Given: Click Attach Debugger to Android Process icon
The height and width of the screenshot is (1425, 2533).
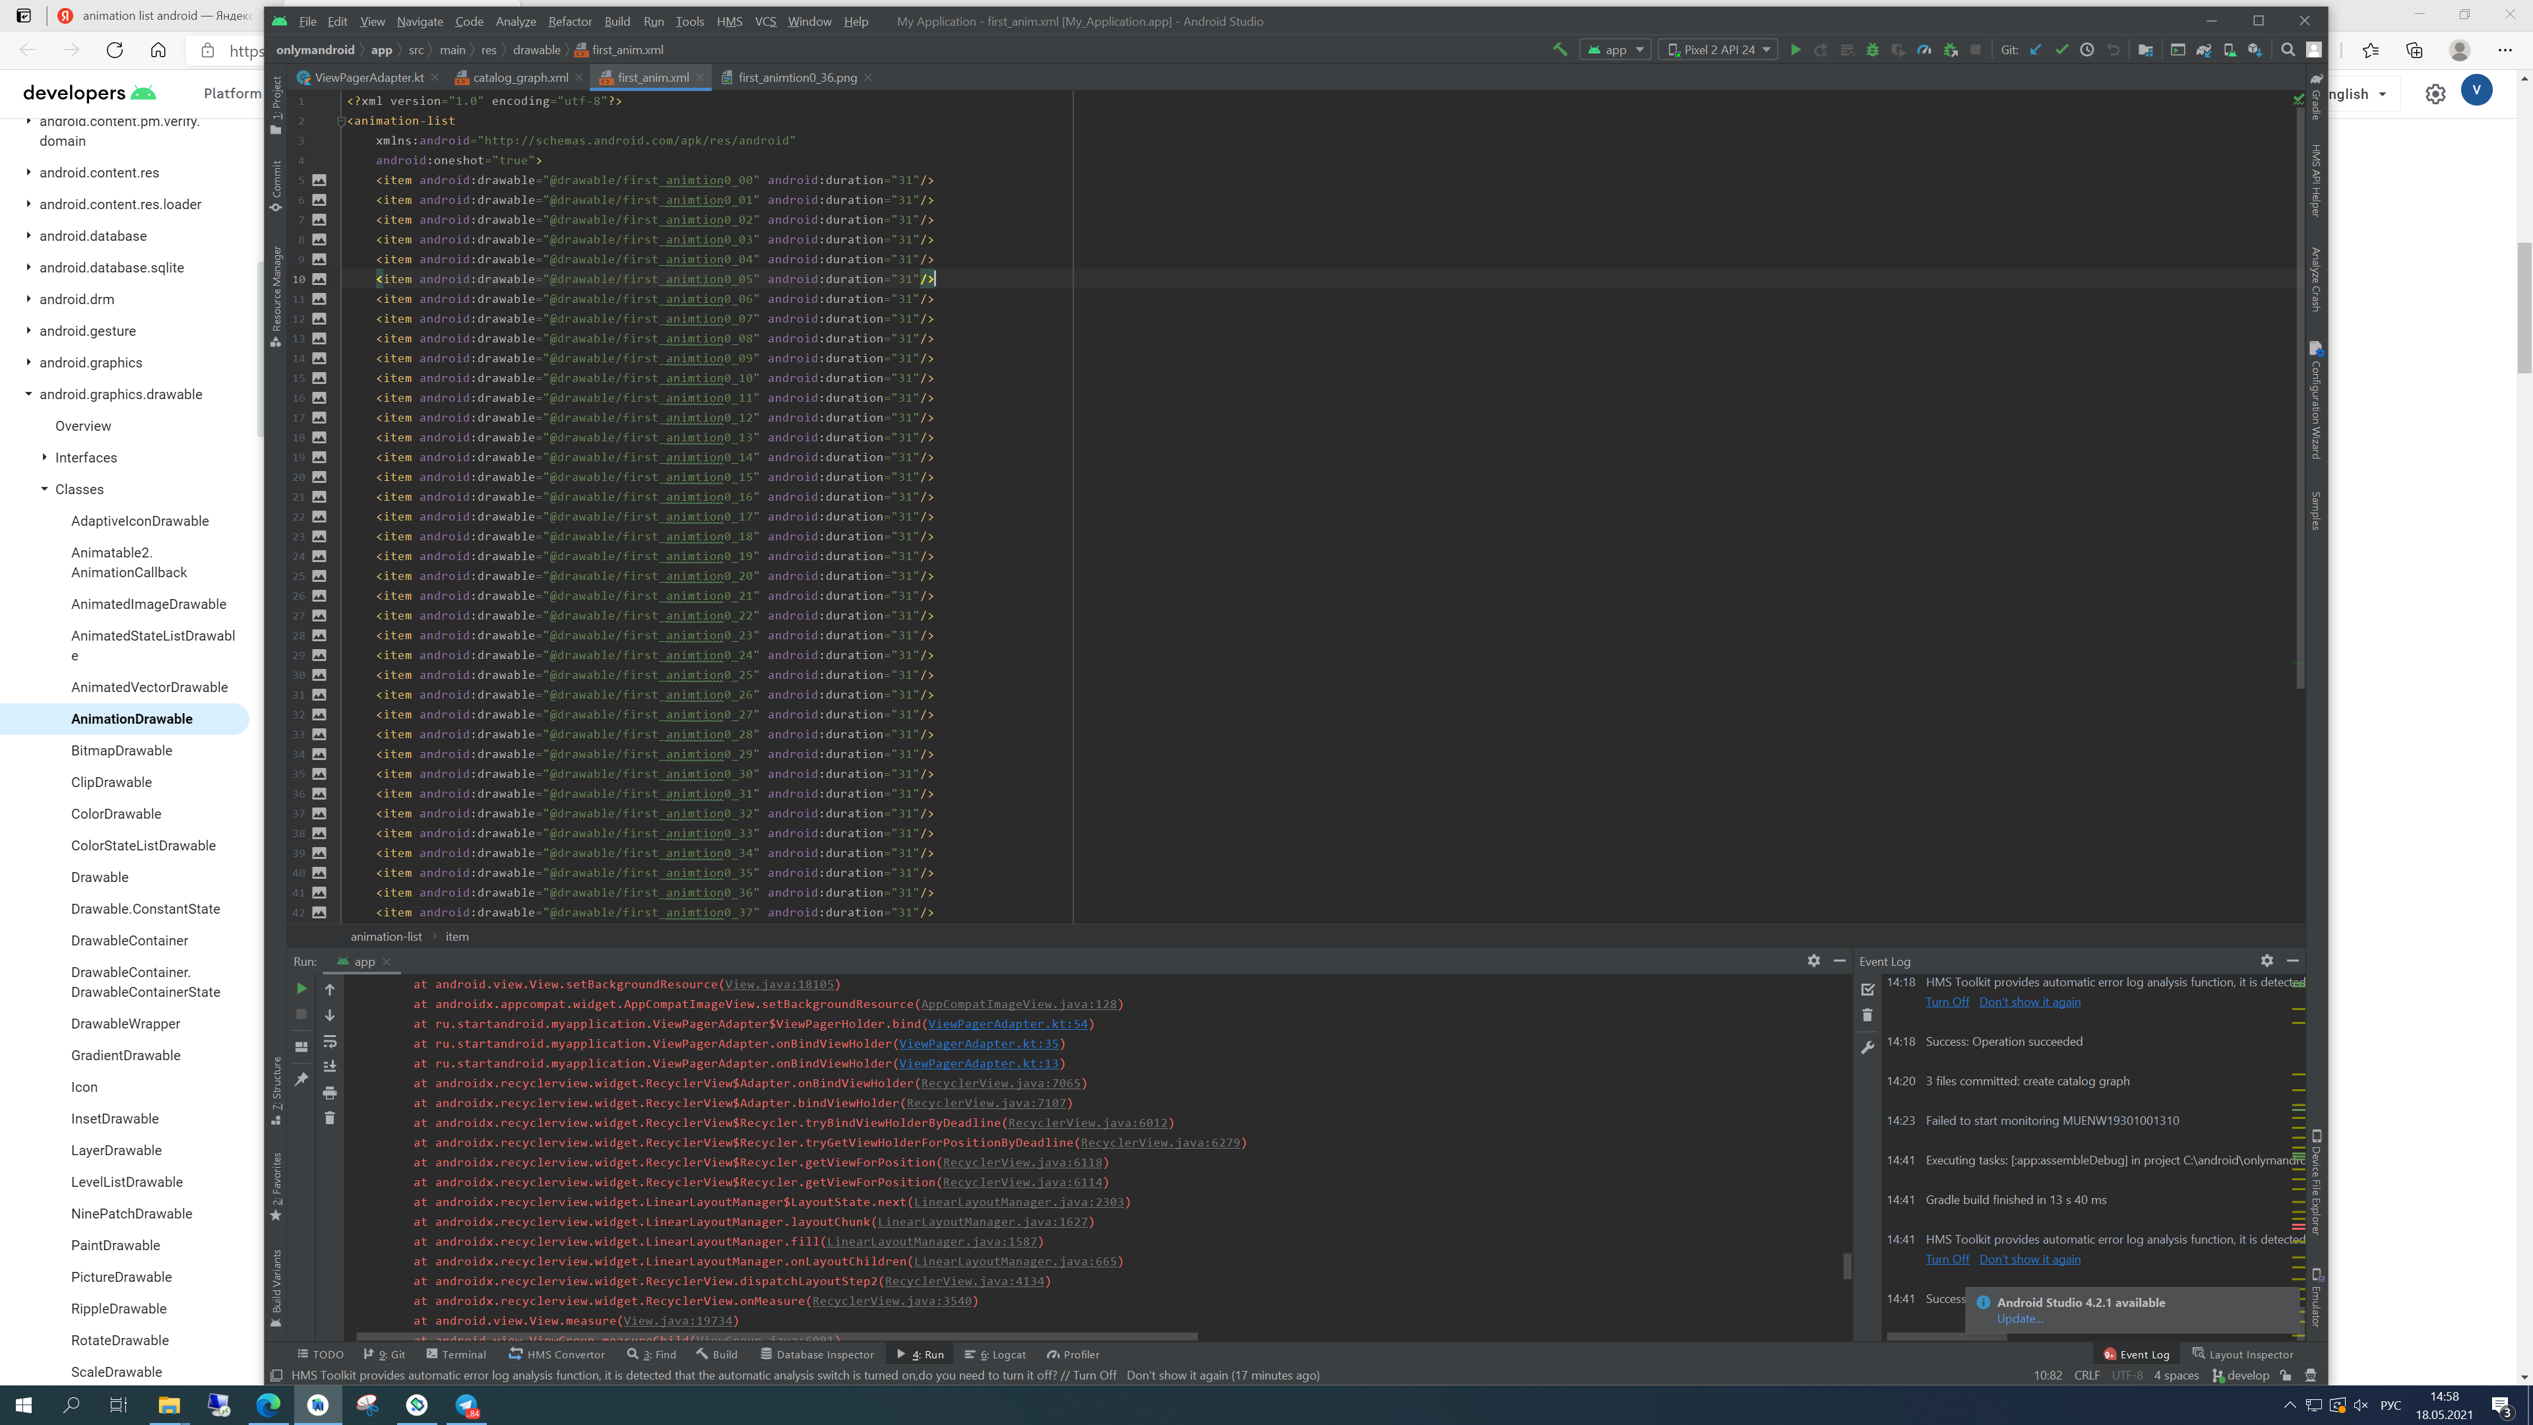Looking at the screenshot, I should click(x=1951, y=49).
